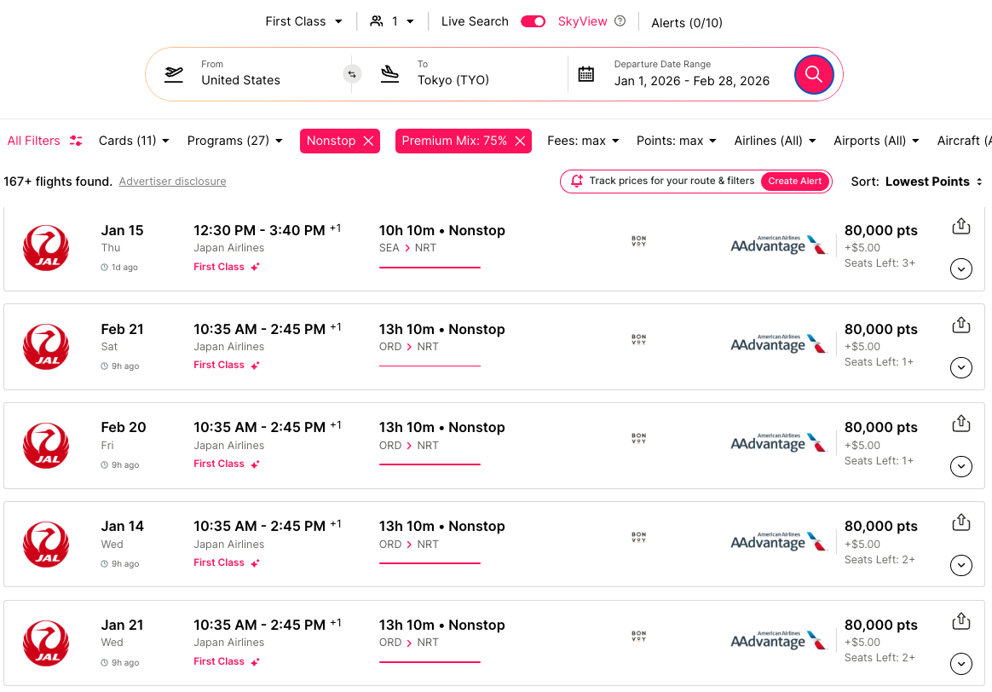Click AAdvantage logo on Feb 21 flight
Image resolution: width=992 pixels, height=692 pixels.
(x=779, y=343)
